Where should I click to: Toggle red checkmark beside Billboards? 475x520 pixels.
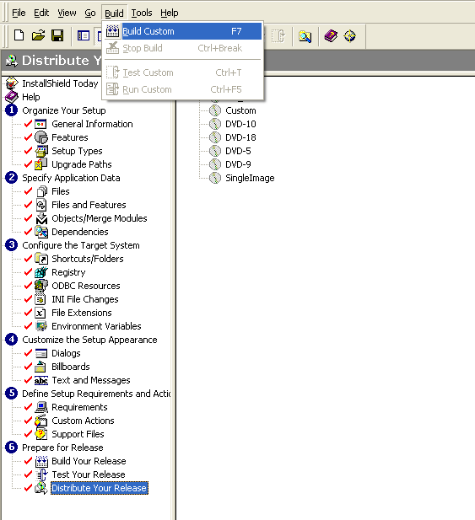(x=28, y=367)
